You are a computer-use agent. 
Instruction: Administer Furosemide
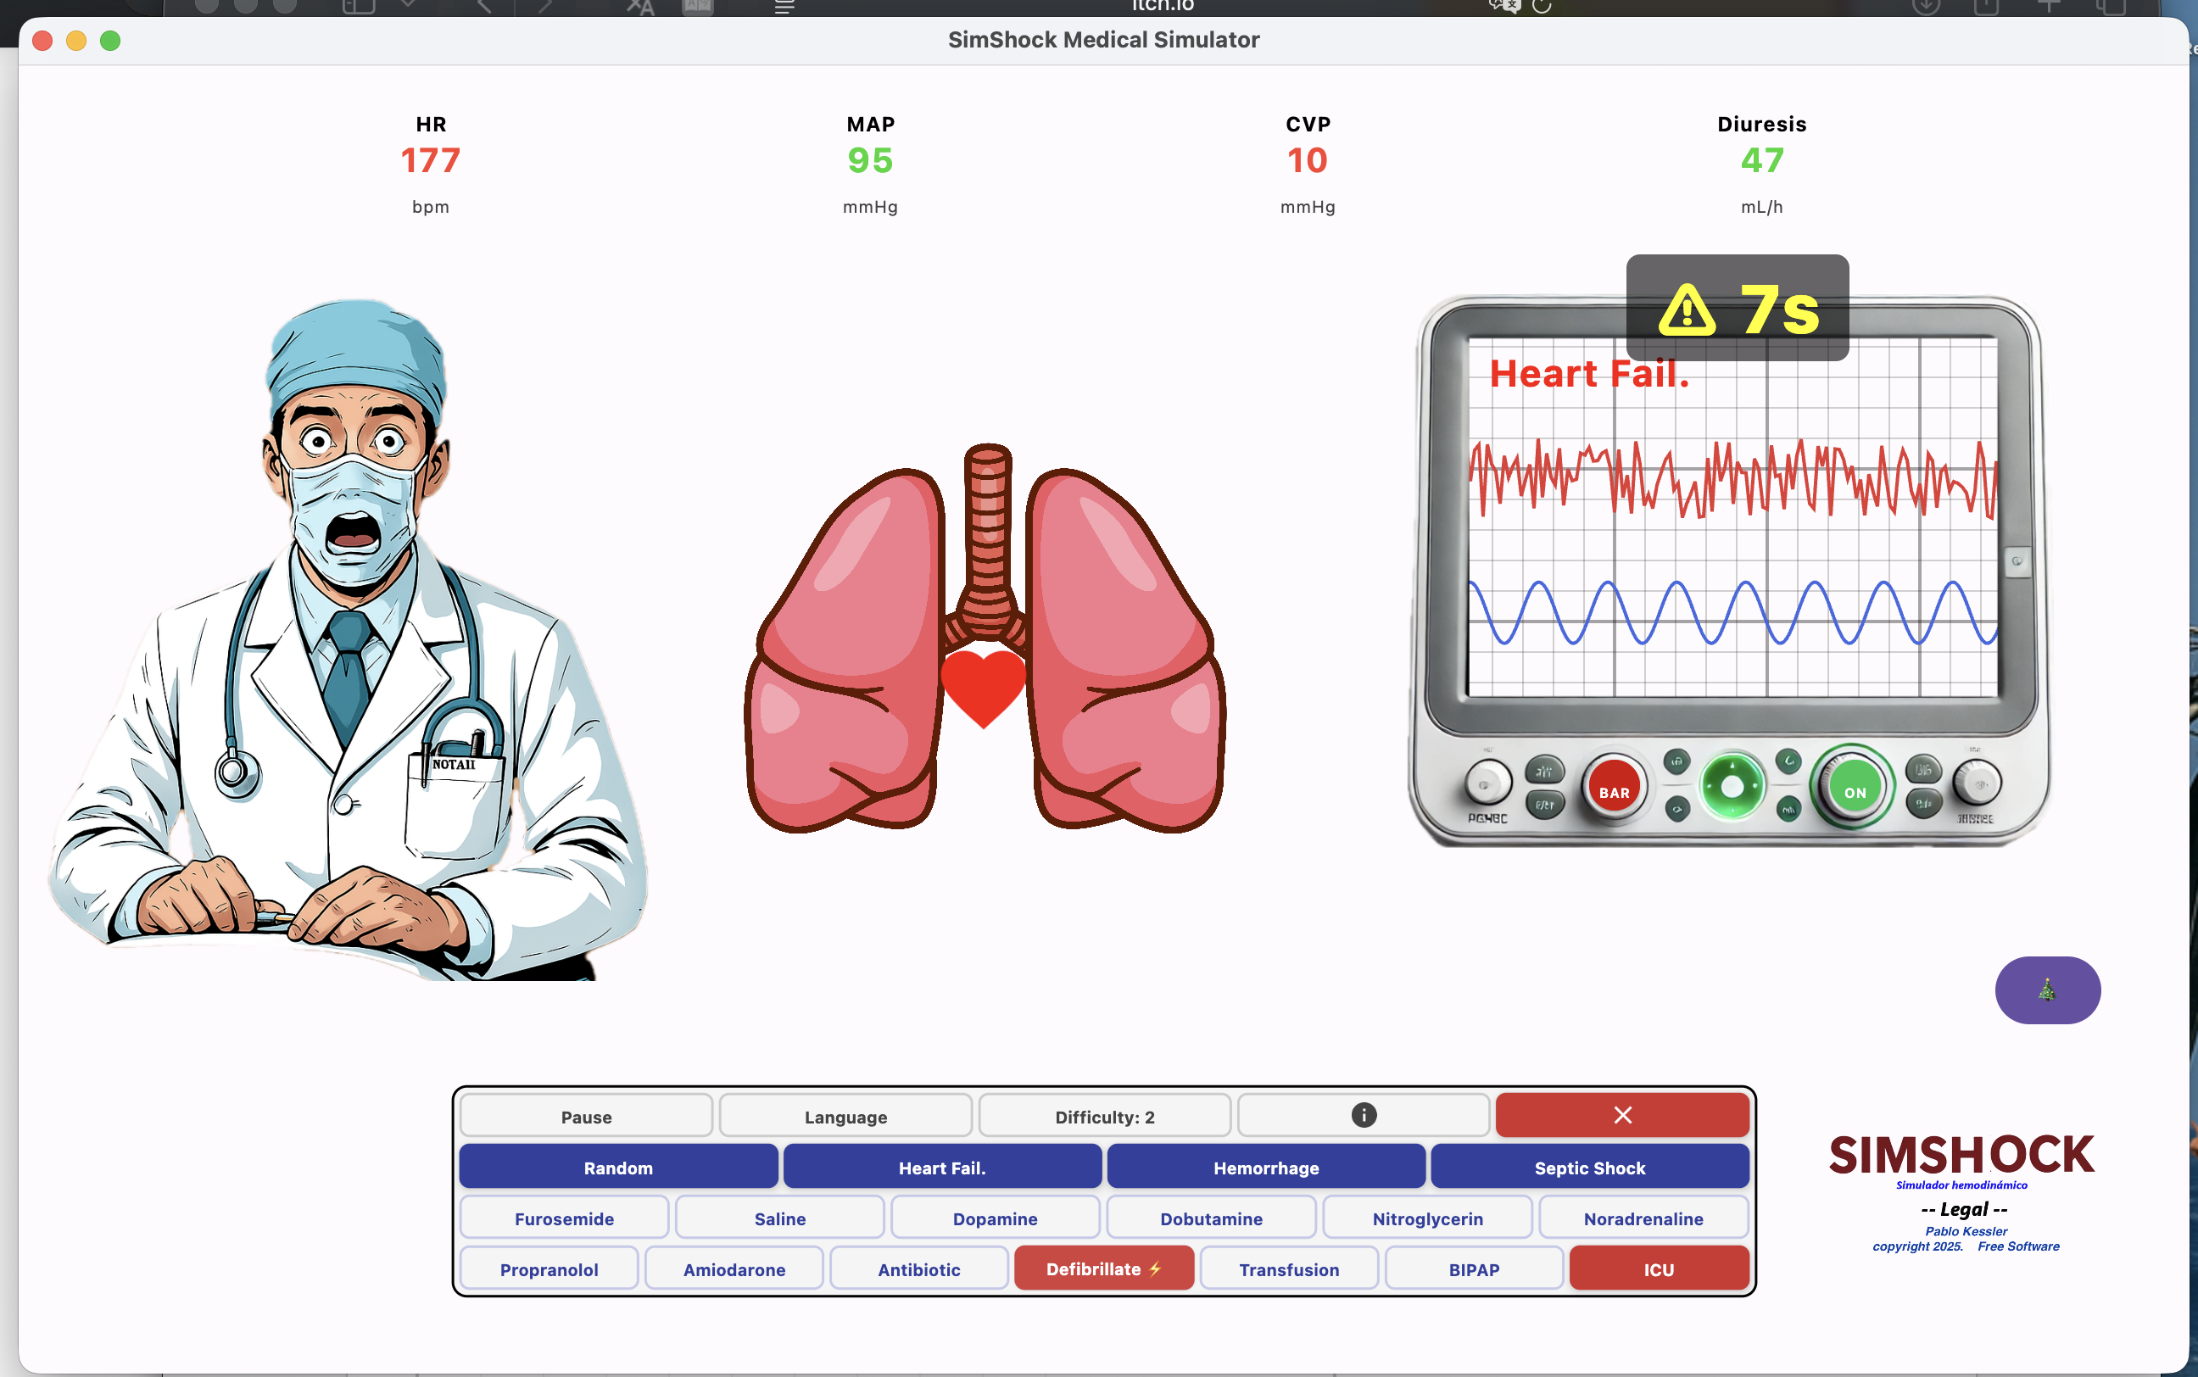pos(564,1218)
